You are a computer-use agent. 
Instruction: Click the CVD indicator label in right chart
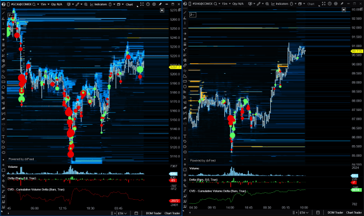pyautogui.click(x=217, y=191)
